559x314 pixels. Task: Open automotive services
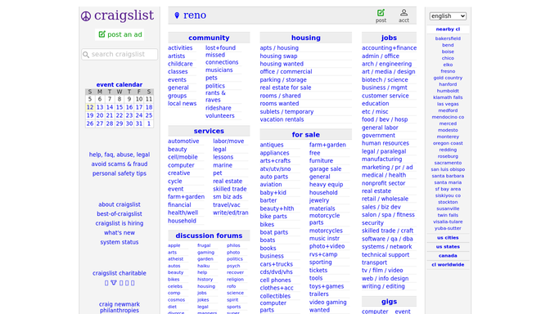coord(183,141)
